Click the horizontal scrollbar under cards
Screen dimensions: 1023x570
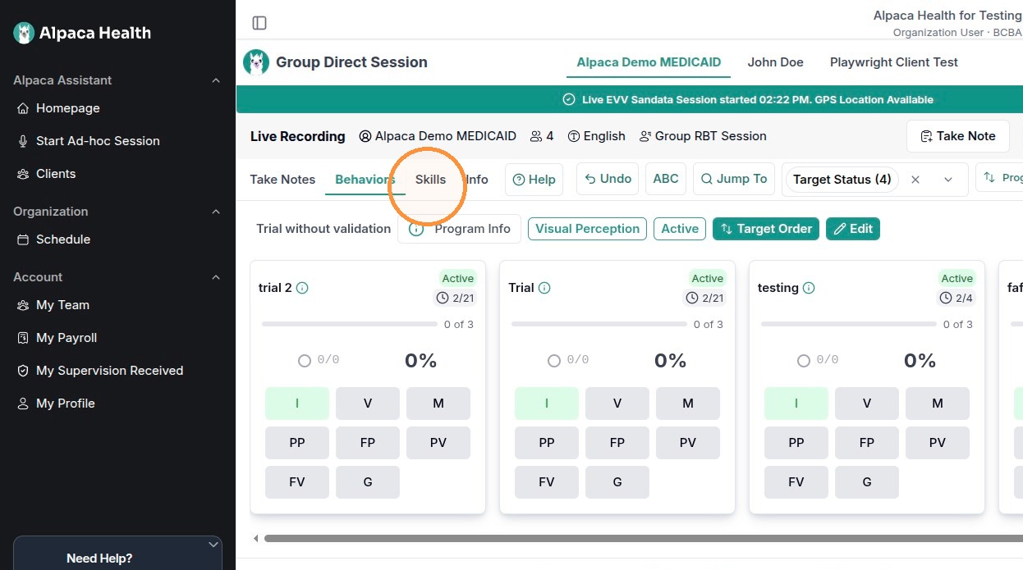point(643,539)
